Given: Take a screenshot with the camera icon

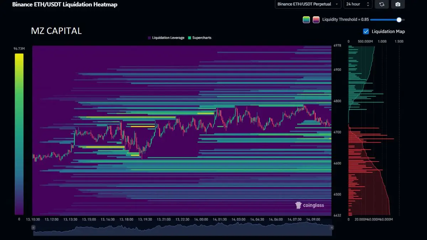Looking at the screenshot, I should [398, 4].
